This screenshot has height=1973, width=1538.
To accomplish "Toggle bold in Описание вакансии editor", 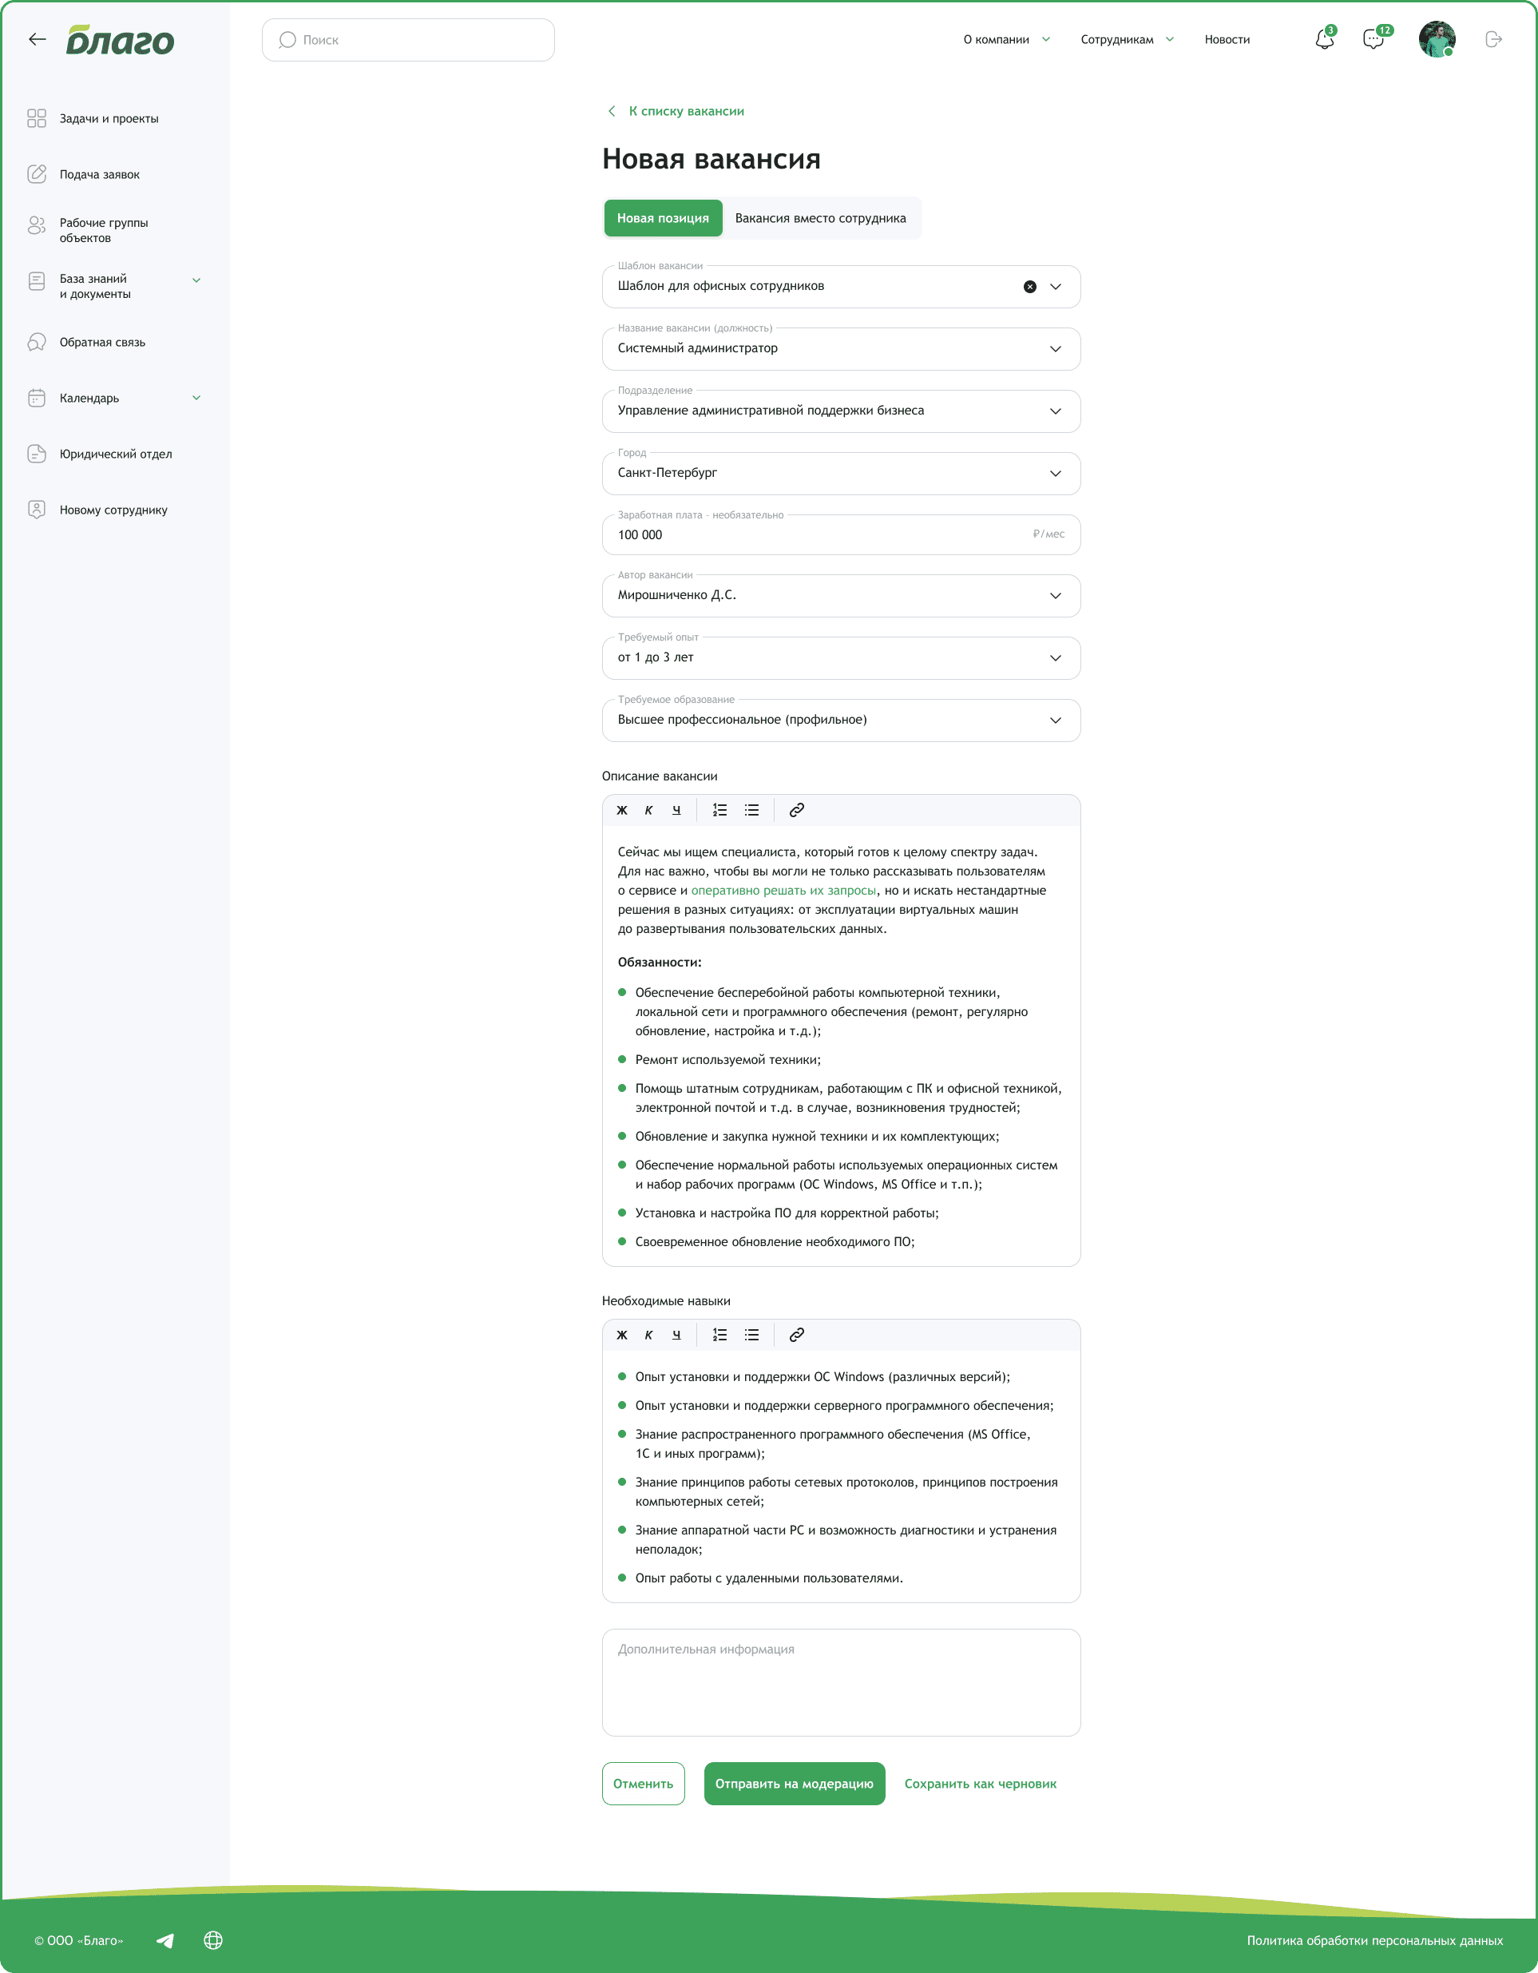I will (621, 810).
